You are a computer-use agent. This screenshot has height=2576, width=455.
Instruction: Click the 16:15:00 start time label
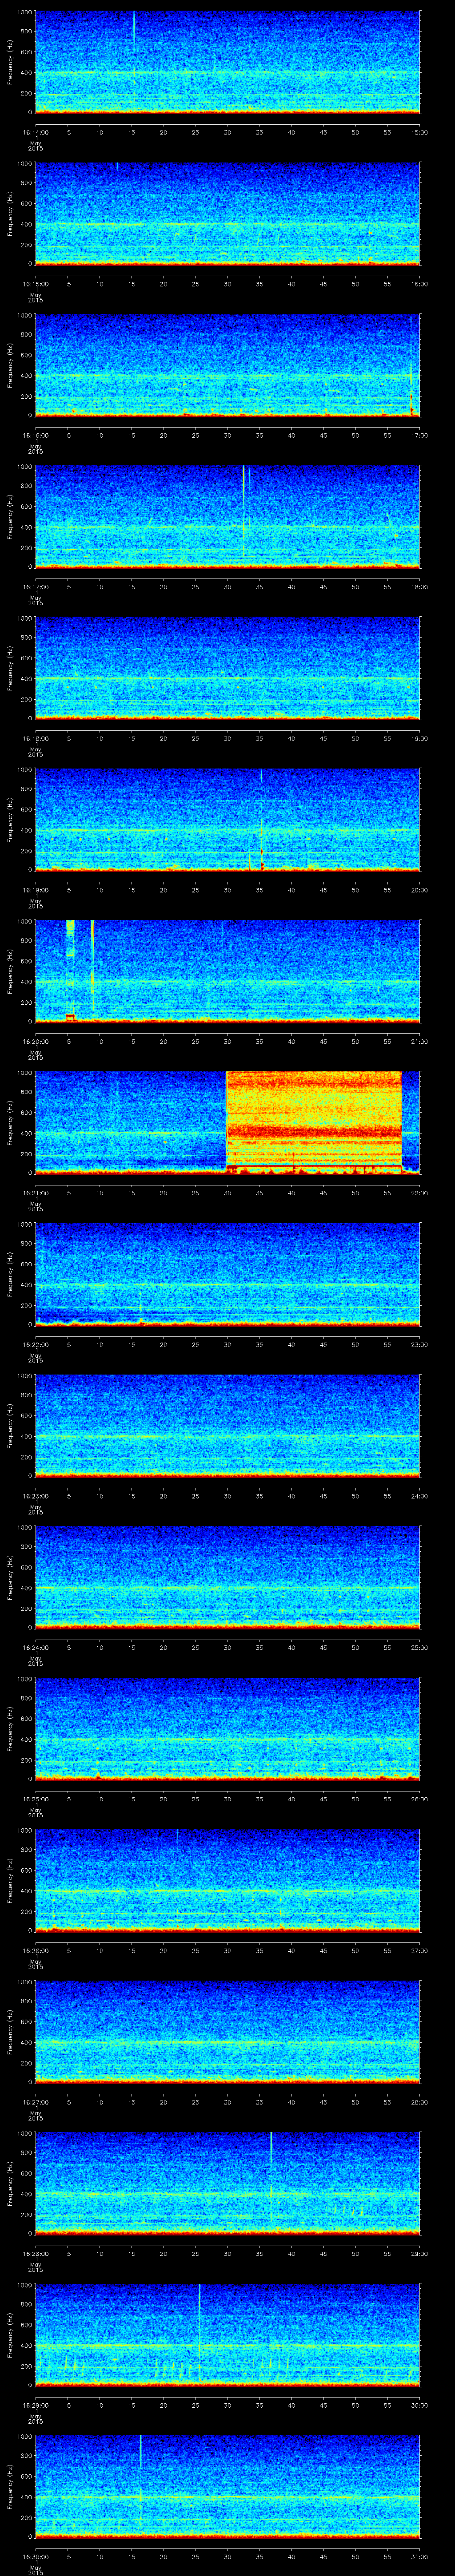(x=35, y=284)
